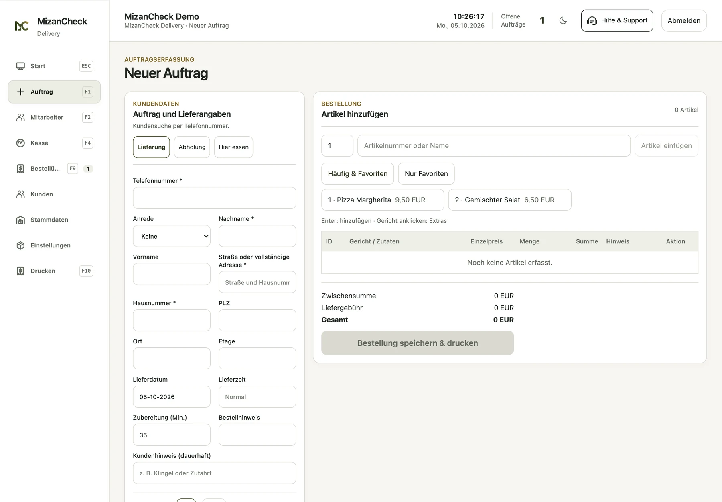Toggle dark mode moon icon
722x502 pixels.
(563, 20)
